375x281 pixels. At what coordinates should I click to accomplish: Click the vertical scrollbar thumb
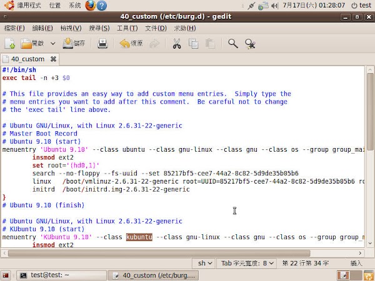pyautogui.click(x=370, y=112)
